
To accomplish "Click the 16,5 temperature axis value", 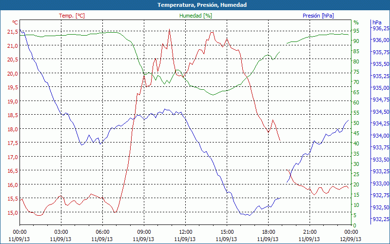I will pos(13,171).
